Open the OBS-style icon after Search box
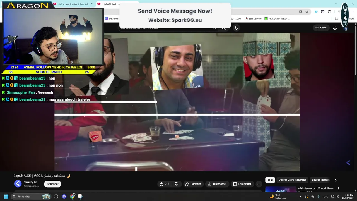Image resolution: width=357 pixels, height=201 pixels. 56,197
